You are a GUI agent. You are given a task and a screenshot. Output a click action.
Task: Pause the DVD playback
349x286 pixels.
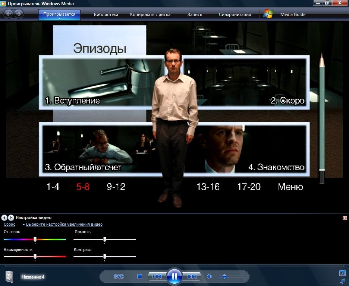tap(174, 276)
